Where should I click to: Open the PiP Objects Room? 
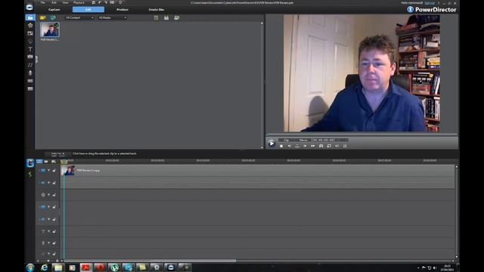[30, 33]
